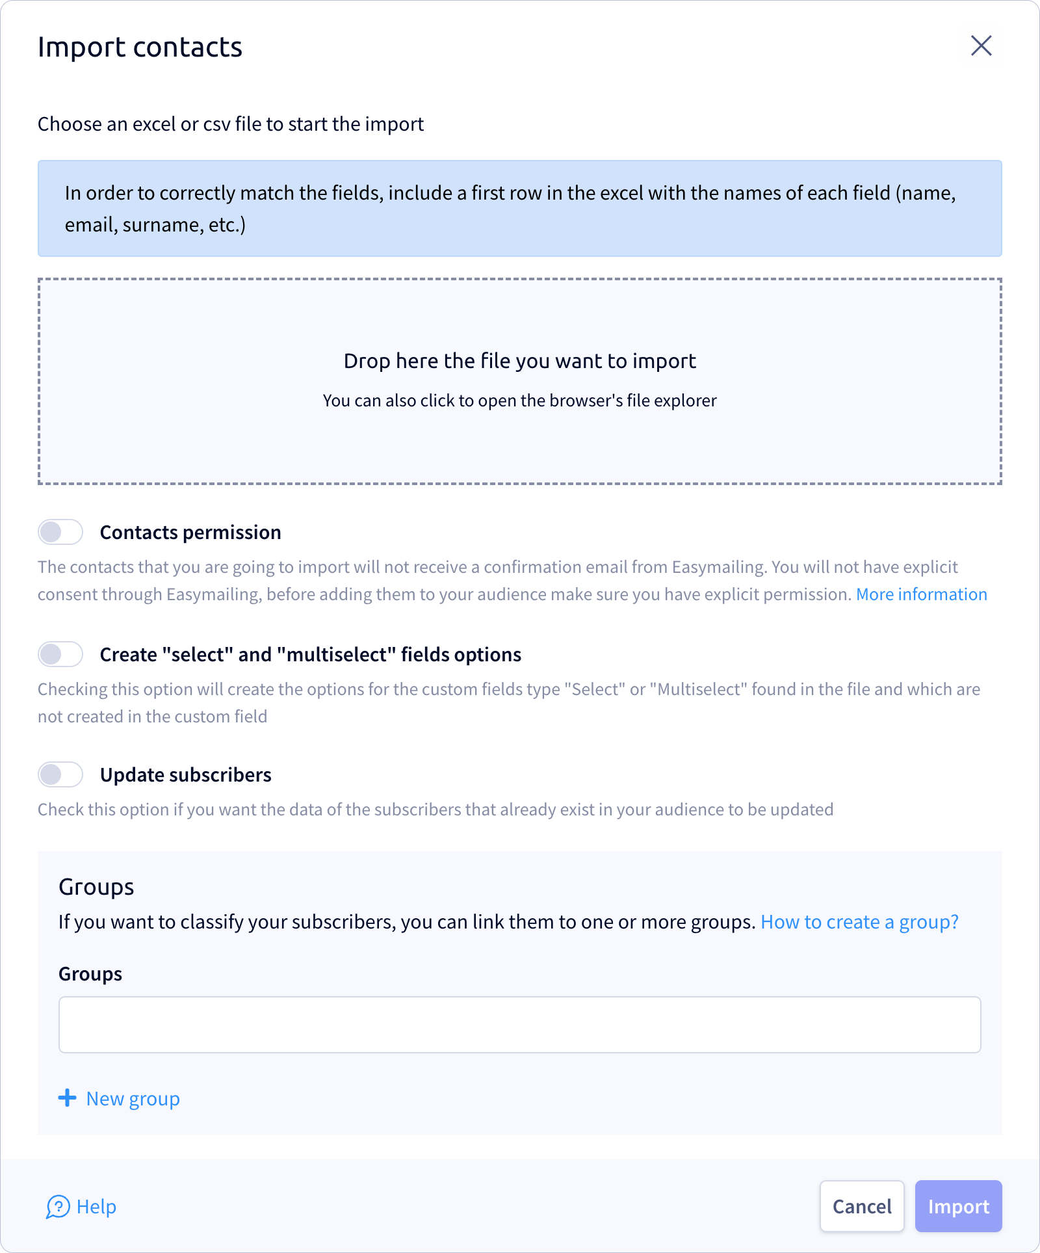1040x1253 pixels.
Task: Open the Groups selection field
Action: pyautogui.click(x=520, y=1025)
